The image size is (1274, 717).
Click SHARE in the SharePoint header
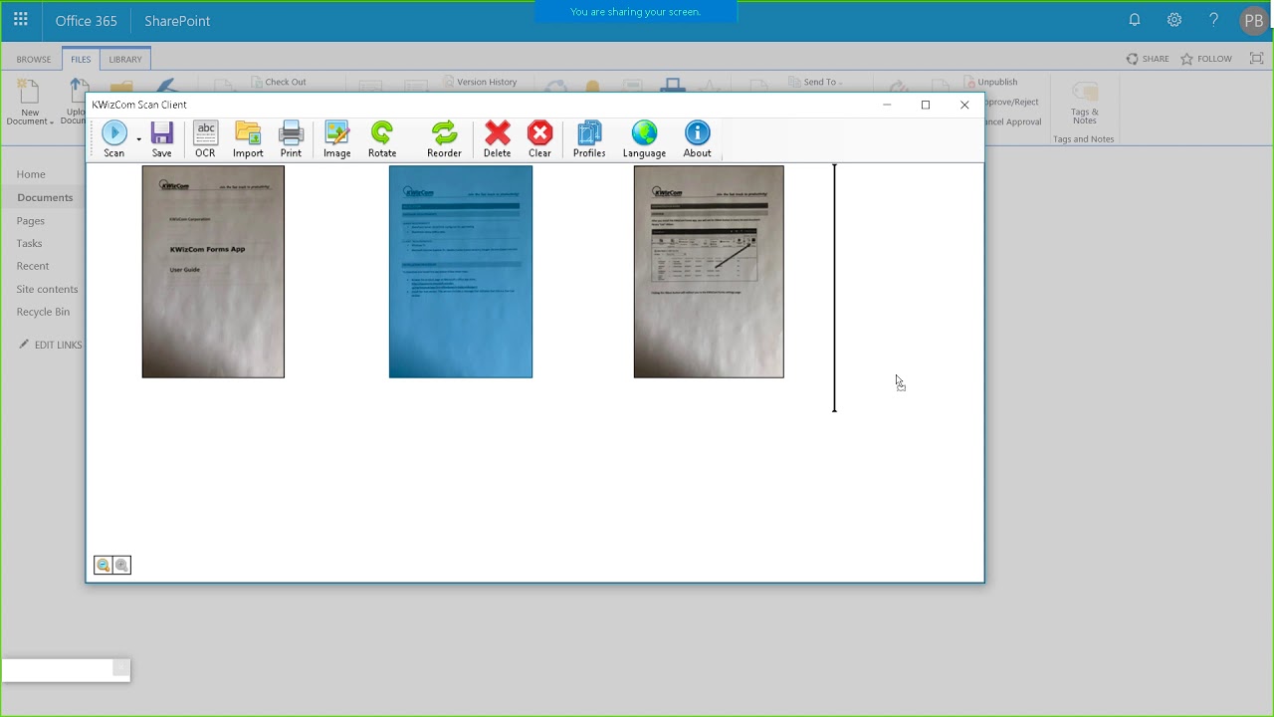(1148, 59)
